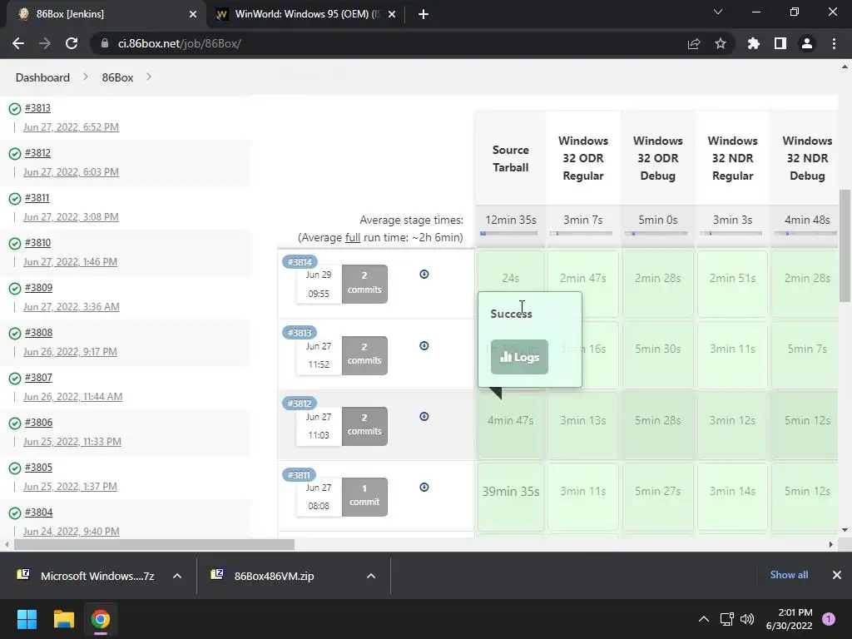
Task: Open build #3805 link in history
Action: (38, 468)
